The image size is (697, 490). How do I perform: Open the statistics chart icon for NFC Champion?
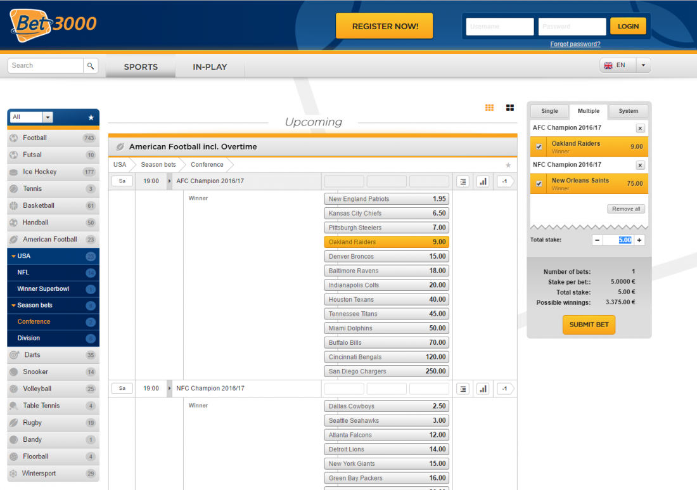click(x=483, y=389)
